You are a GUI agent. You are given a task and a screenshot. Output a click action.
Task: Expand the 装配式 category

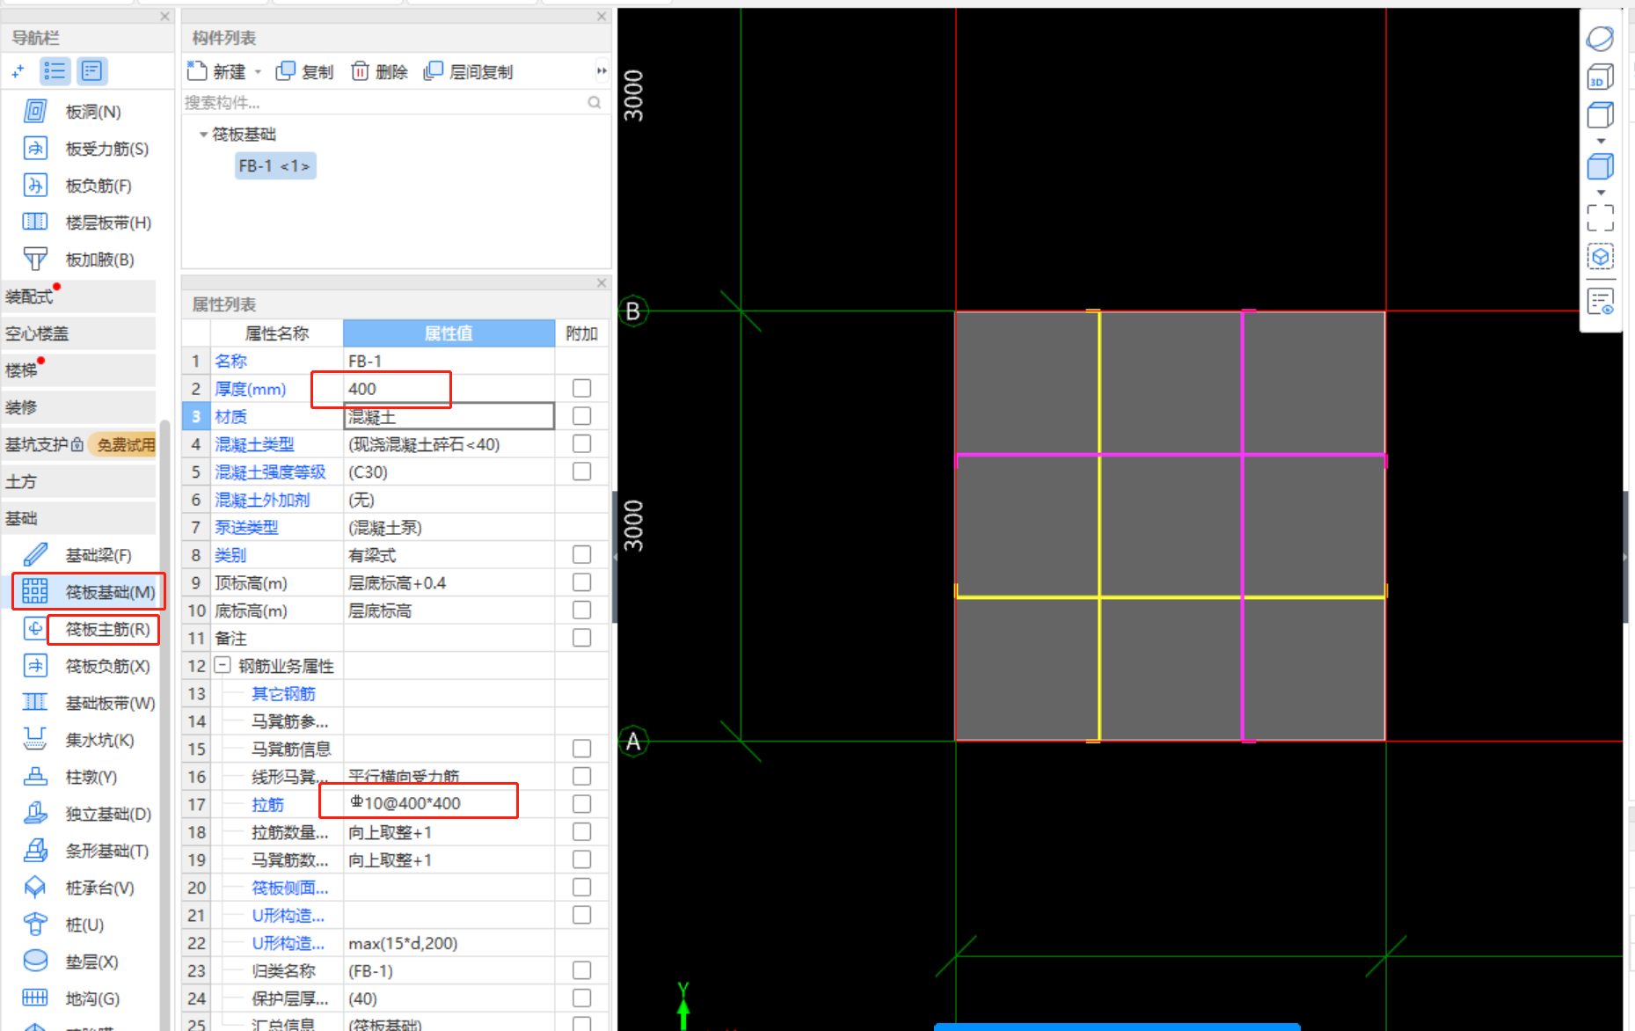[77, 296]
